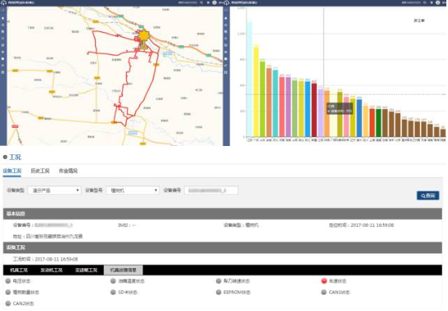
Task: Select the tallest light-blue bar in the chart
Action: click(x=249, y=79)
